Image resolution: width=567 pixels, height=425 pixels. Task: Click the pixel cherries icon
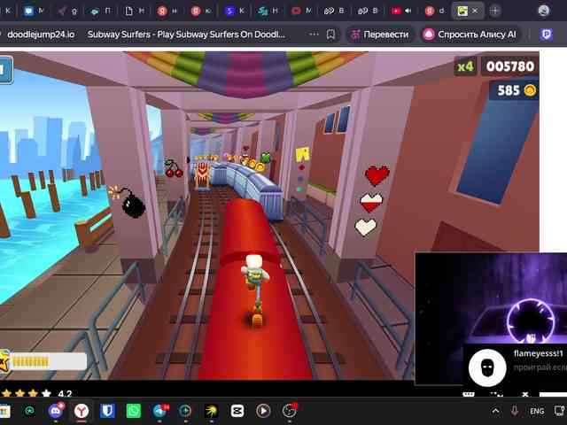pos(174,168)
